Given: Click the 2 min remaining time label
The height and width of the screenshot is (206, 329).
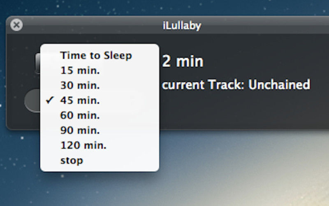Looking at the screenshot, I should coord(183,61).
